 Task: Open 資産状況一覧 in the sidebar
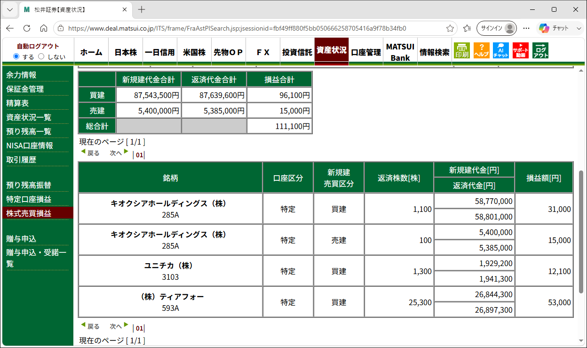29,117
